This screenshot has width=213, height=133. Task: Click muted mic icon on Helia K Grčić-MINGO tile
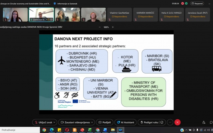(x=162, y=20)
